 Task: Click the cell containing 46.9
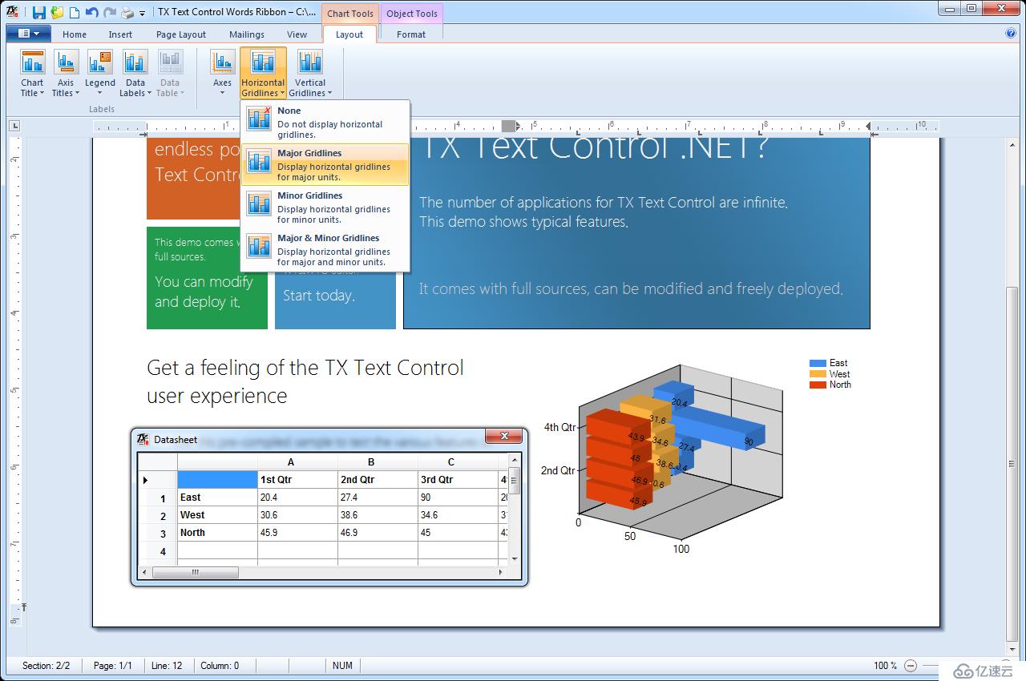tap(378, 533)
